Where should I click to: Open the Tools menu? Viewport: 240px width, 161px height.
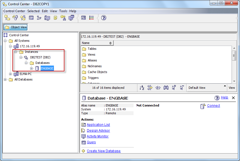(x=63, y=11)
